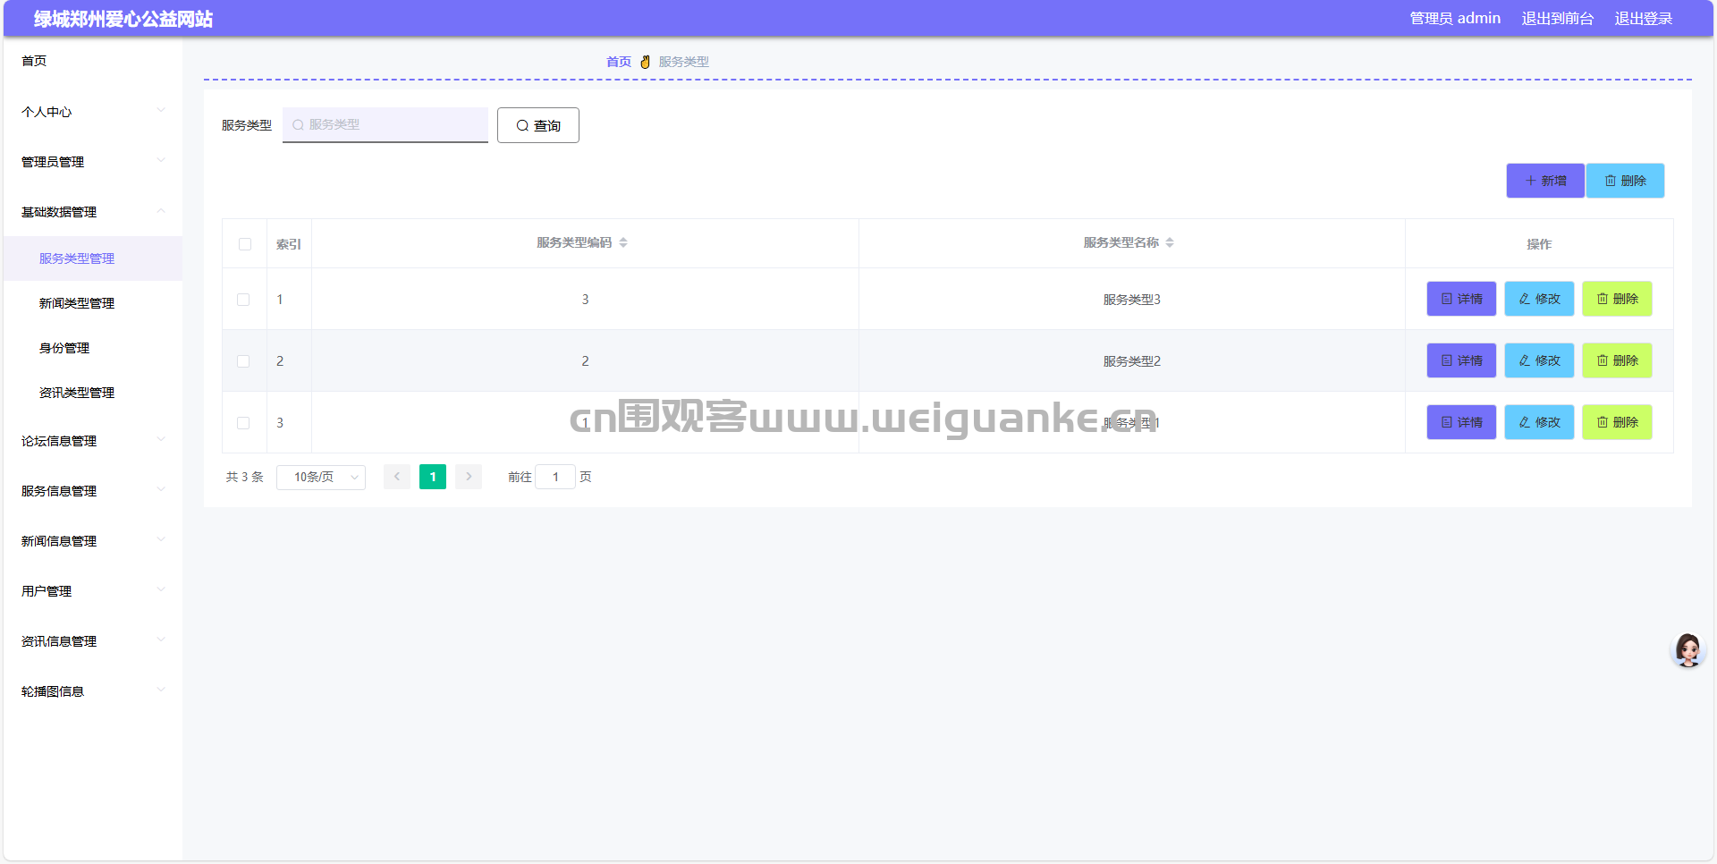This screenshot has width=1717, height=864.
Task: Click page 1 pagination button
Action: point(433,477)
